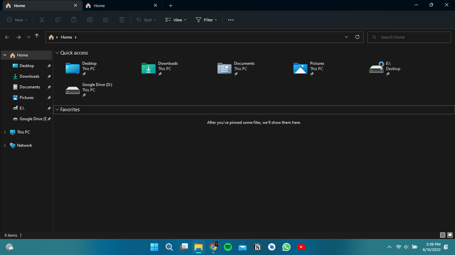Open the clock and date panel

[x=431, y=247]
